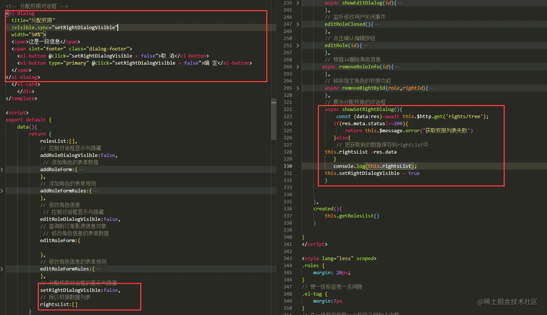Screen dimensions: 547x315
Task: Expand the folded editRoleFormRules object
Action: [x=2, y=269]
